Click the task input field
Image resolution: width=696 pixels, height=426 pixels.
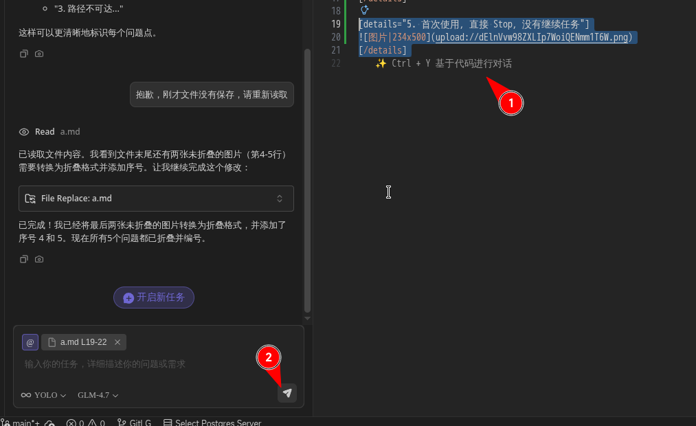(x=137, y=364)
